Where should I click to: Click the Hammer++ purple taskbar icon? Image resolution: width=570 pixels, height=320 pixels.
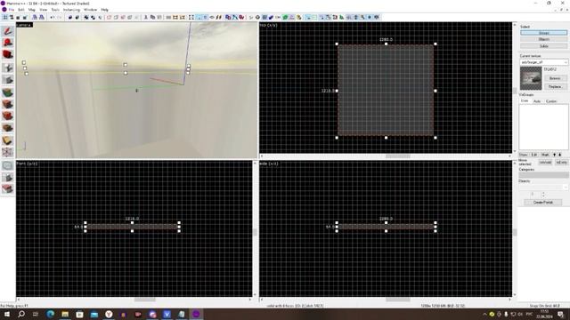coord(196,314)
